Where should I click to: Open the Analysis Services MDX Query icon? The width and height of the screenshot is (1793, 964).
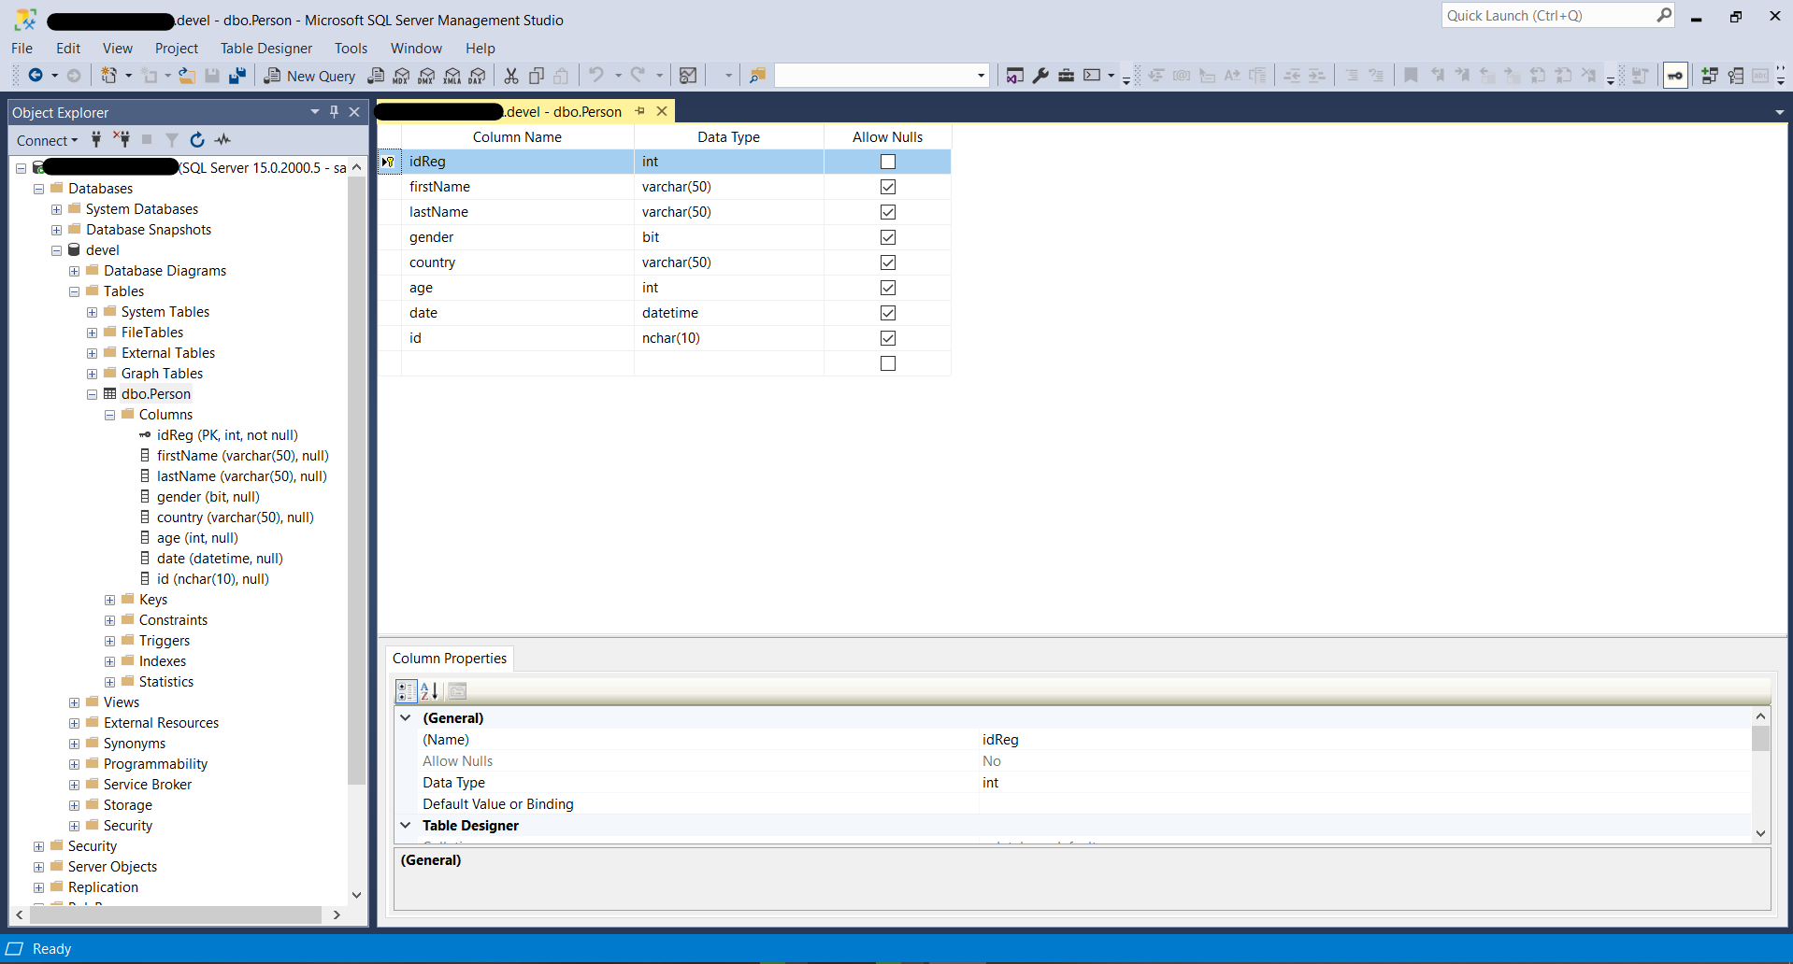[x=402, y=76]
